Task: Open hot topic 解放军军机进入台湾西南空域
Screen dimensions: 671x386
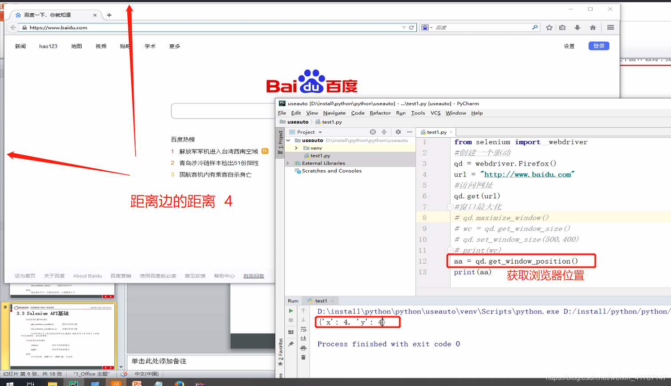Action: [x=219, y=151]
